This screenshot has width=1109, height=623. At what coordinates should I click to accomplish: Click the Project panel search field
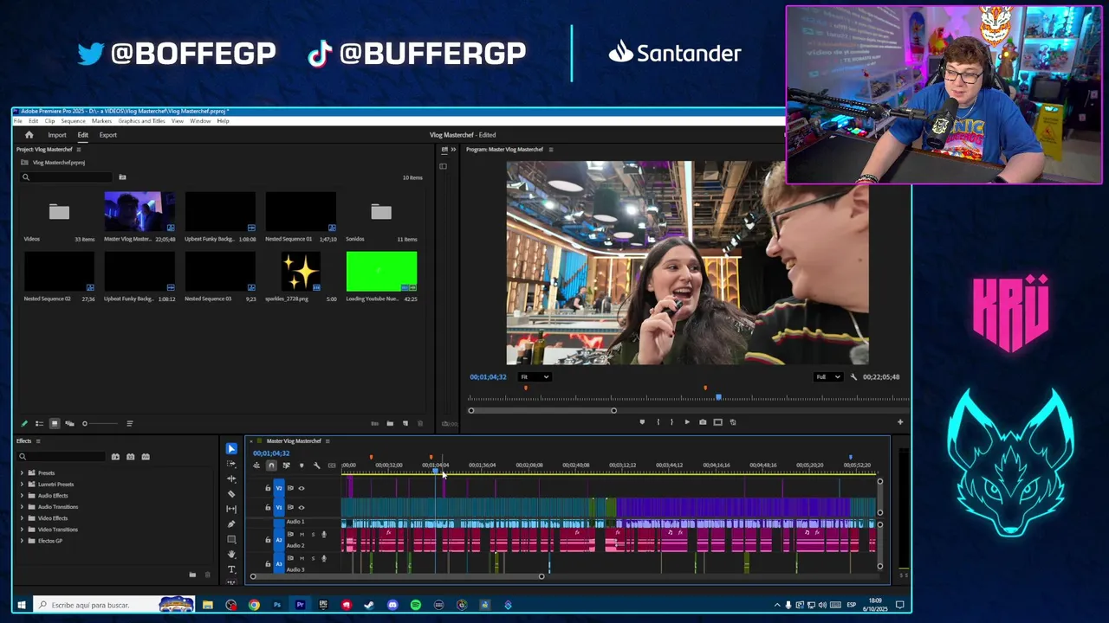coord(66,177)
